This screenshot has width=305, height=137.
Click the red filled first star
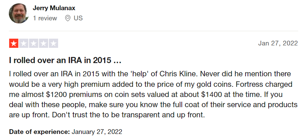click(14, 43)
